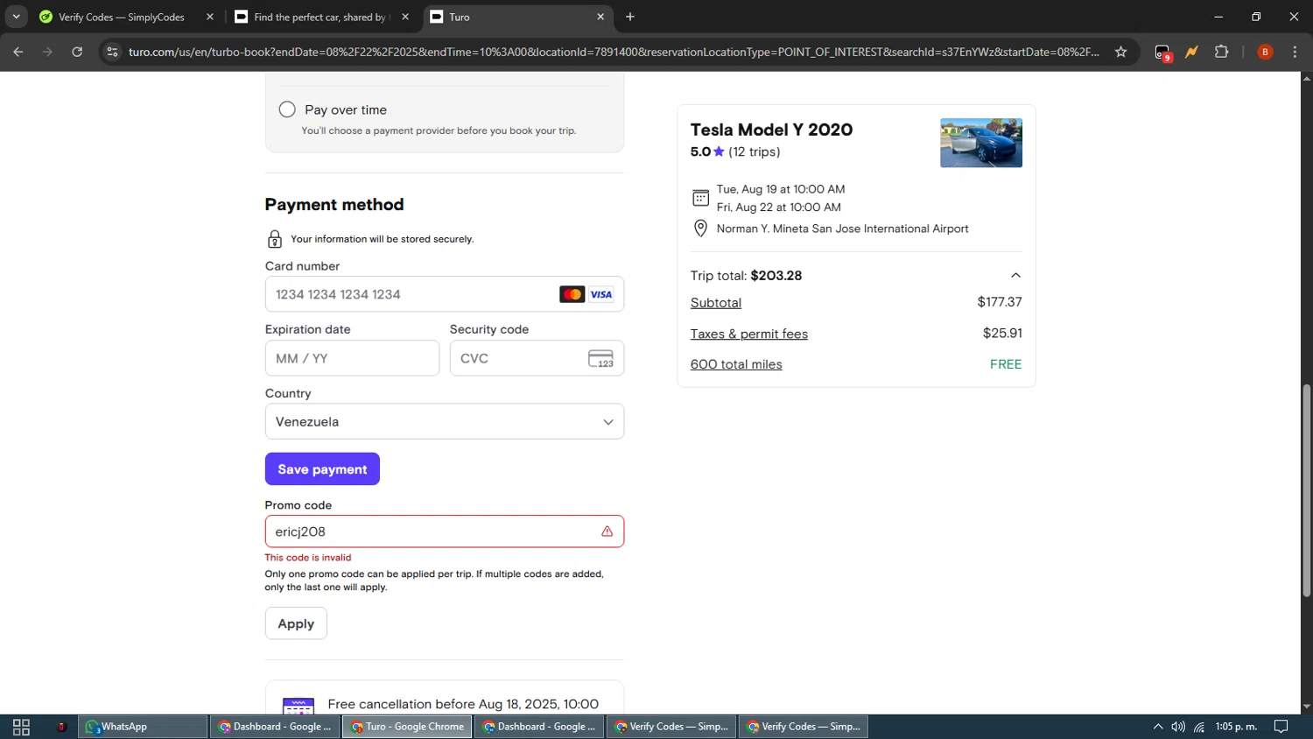Viewport: 1313px width, 739px height.
Task: Click the rating star icon
Action: click(x=719, y=151)
